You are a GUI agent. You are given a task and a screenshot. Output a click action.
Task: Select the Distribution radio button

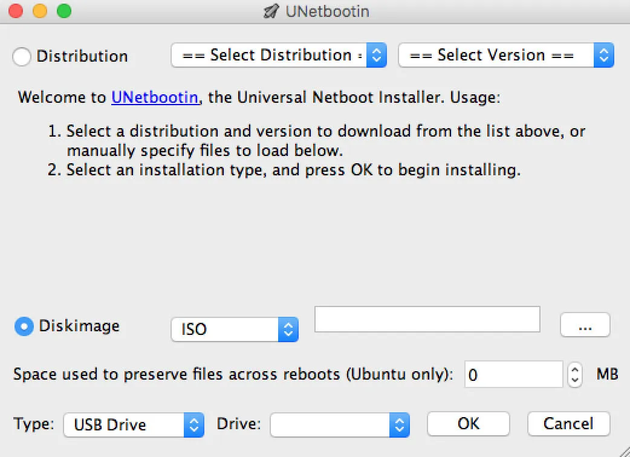[22, 56]
